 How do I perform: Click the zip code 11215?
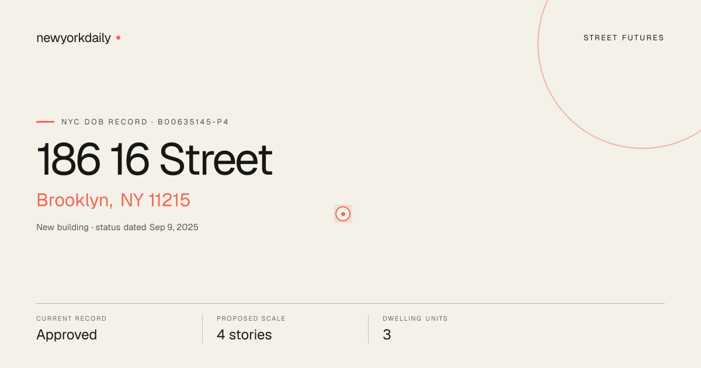click(x=169, y=200)
